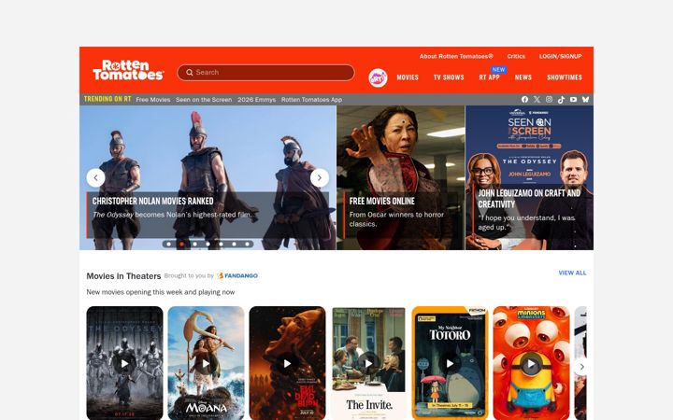673x420 pixels.
Task: Play Minions & Monsters trailer
Action: (531, 364)
